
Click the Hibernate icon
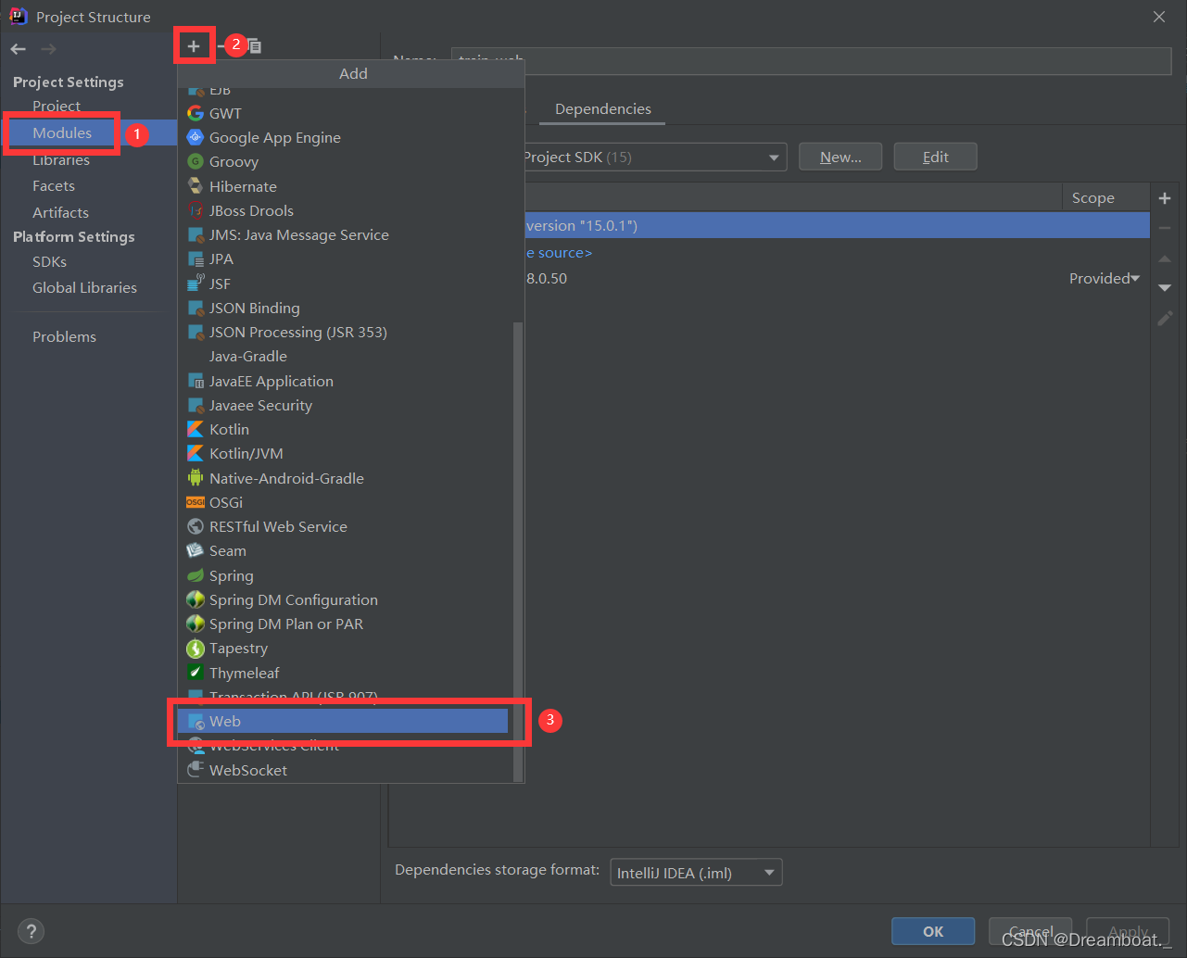(x=196, y=186)
